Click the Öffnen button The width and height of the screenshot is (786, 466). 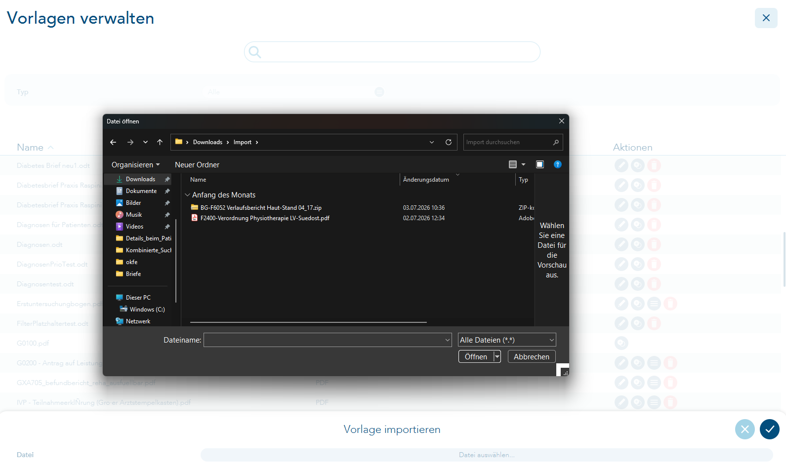(476, 356)
